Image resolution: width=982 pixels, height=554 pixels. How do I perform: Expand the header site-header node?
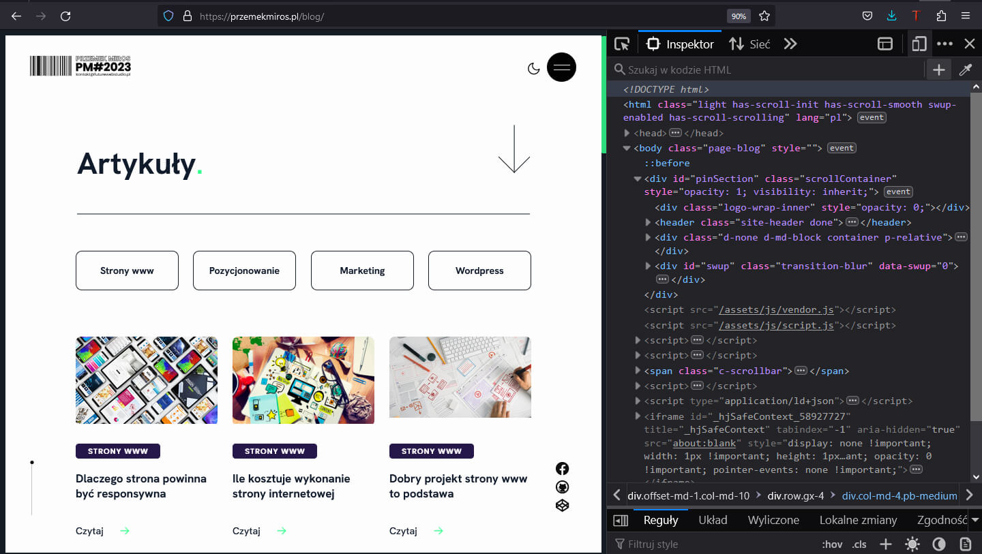point(649,223)
